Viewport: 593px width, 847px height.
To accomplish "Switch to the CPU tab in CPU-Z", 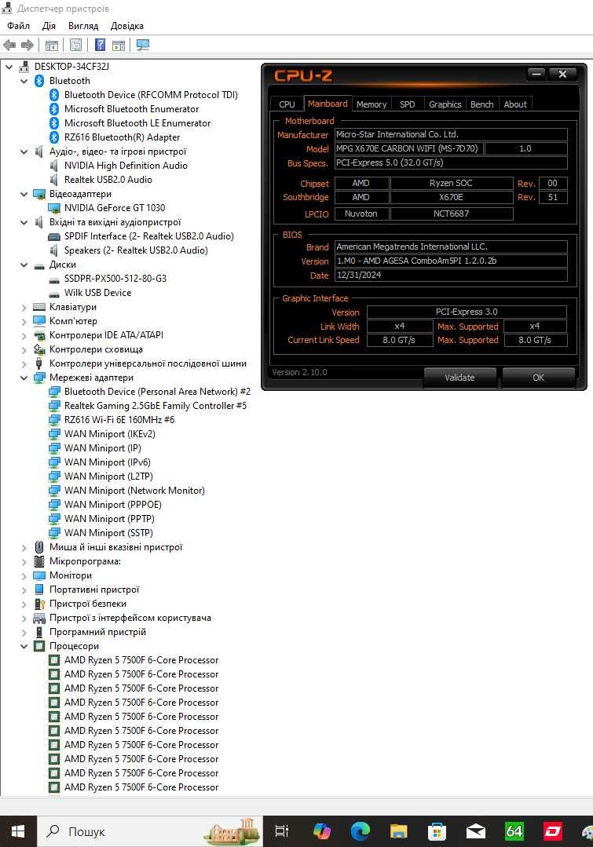I will point(287,104).
